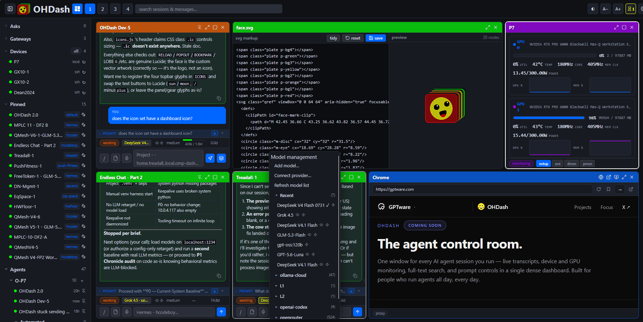Switch the dark/light theme icon
The image size is (643, 322).
point(593,9)
